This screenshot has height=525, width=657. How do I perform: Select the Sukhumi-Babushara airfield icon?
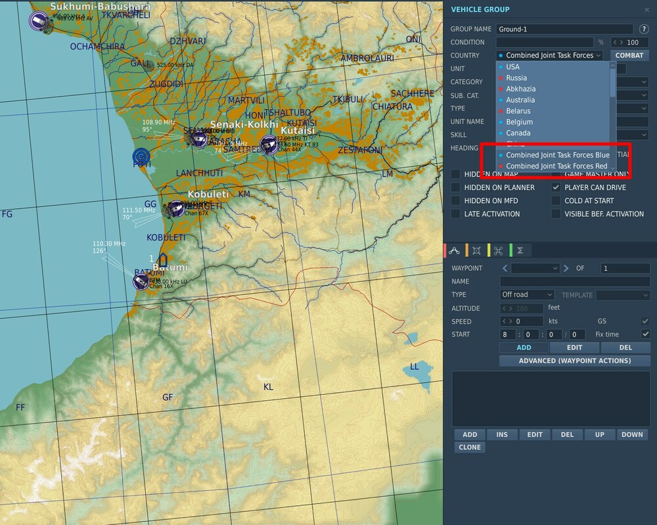click(x=39, y=20)
